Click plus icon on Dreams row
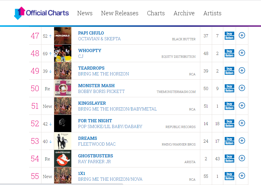Screen dimensions: 261x185 coord(242,141)
